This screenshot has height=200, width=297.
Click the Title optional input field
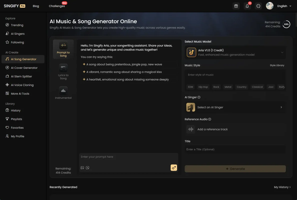pyautogui.click(x=235, y=149)
